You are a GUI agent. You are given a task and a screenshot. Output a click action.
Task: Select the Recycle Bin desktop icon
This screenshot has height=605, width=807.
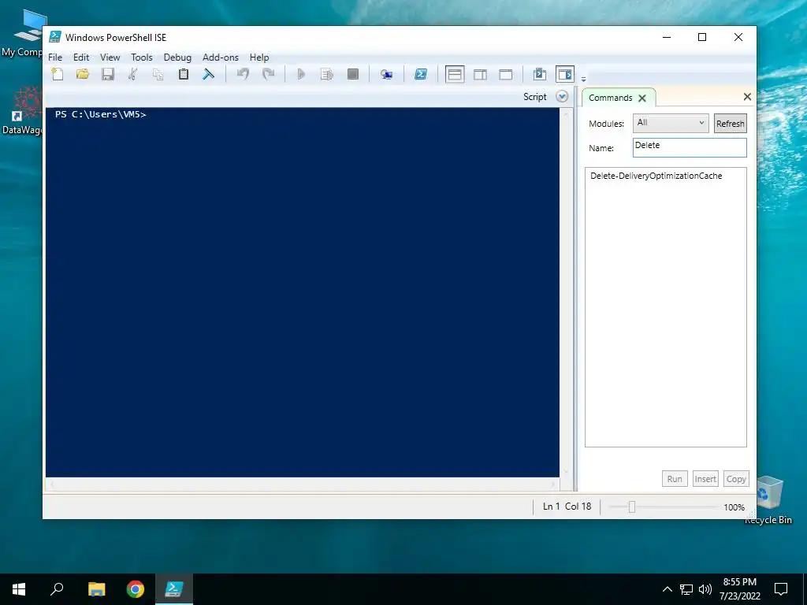(x=769, y=500)
